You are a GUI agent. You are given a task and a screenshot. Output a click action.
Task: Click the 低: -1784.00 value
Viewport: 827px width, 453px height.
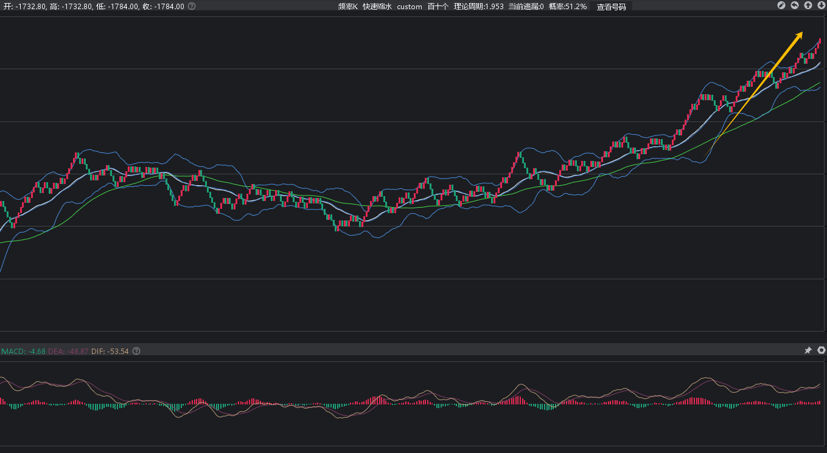(x=117, y=6)
